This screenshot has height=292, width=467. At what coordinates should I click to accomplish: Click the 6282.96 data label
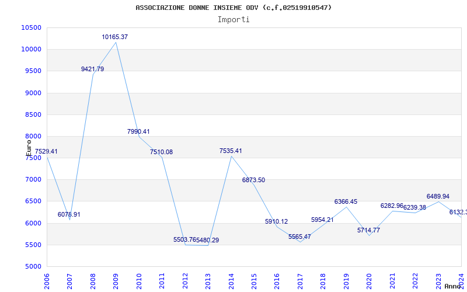(392, 206)
